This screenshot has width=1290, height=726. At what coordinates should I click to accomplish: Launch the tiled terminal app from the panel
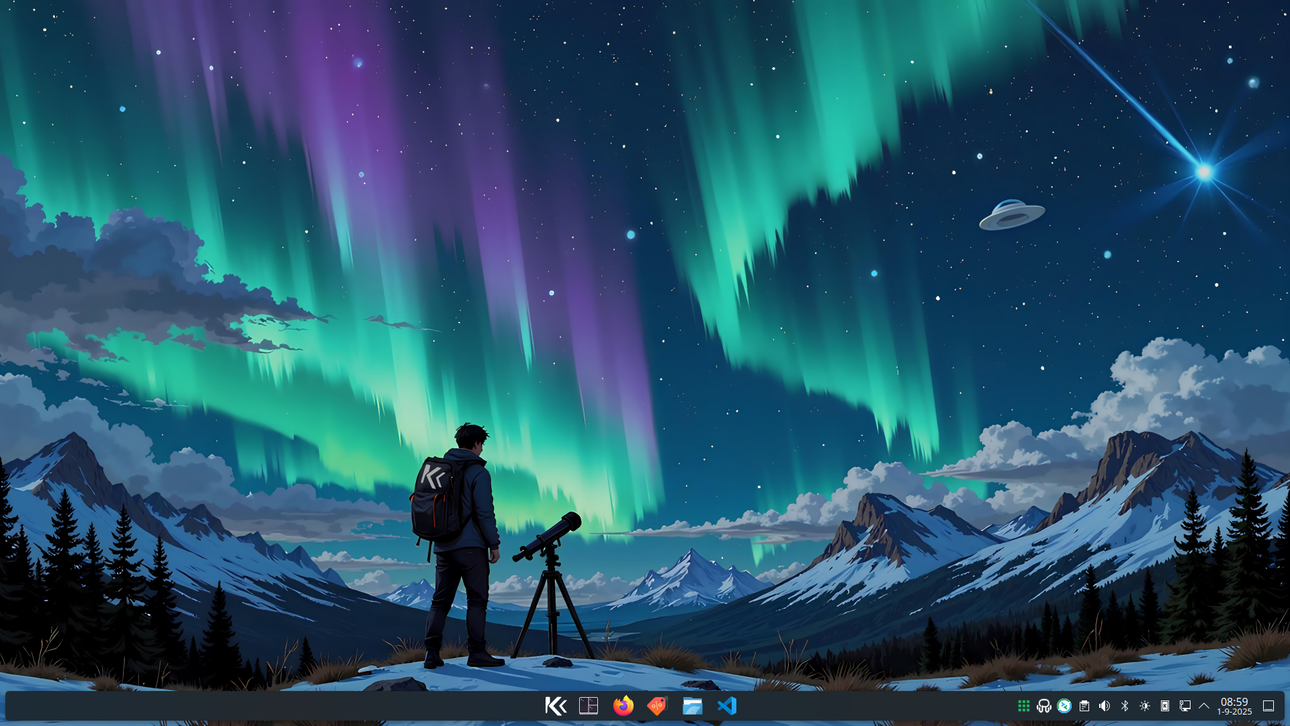589,706
